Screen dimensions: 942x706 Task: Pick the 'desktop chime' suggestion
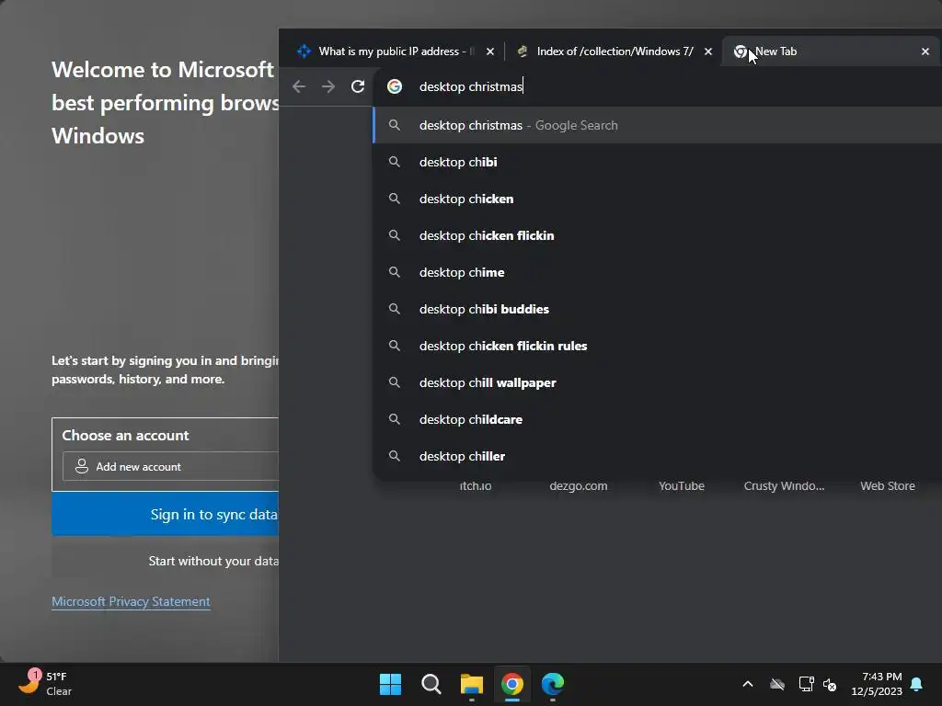(657, 272)
